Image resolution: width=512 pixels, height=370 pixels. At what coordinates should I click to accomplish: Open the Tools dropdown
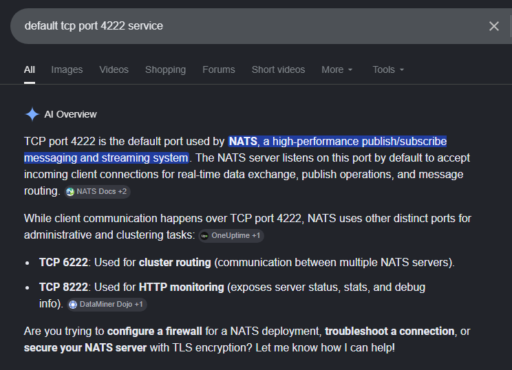[388, 69]
